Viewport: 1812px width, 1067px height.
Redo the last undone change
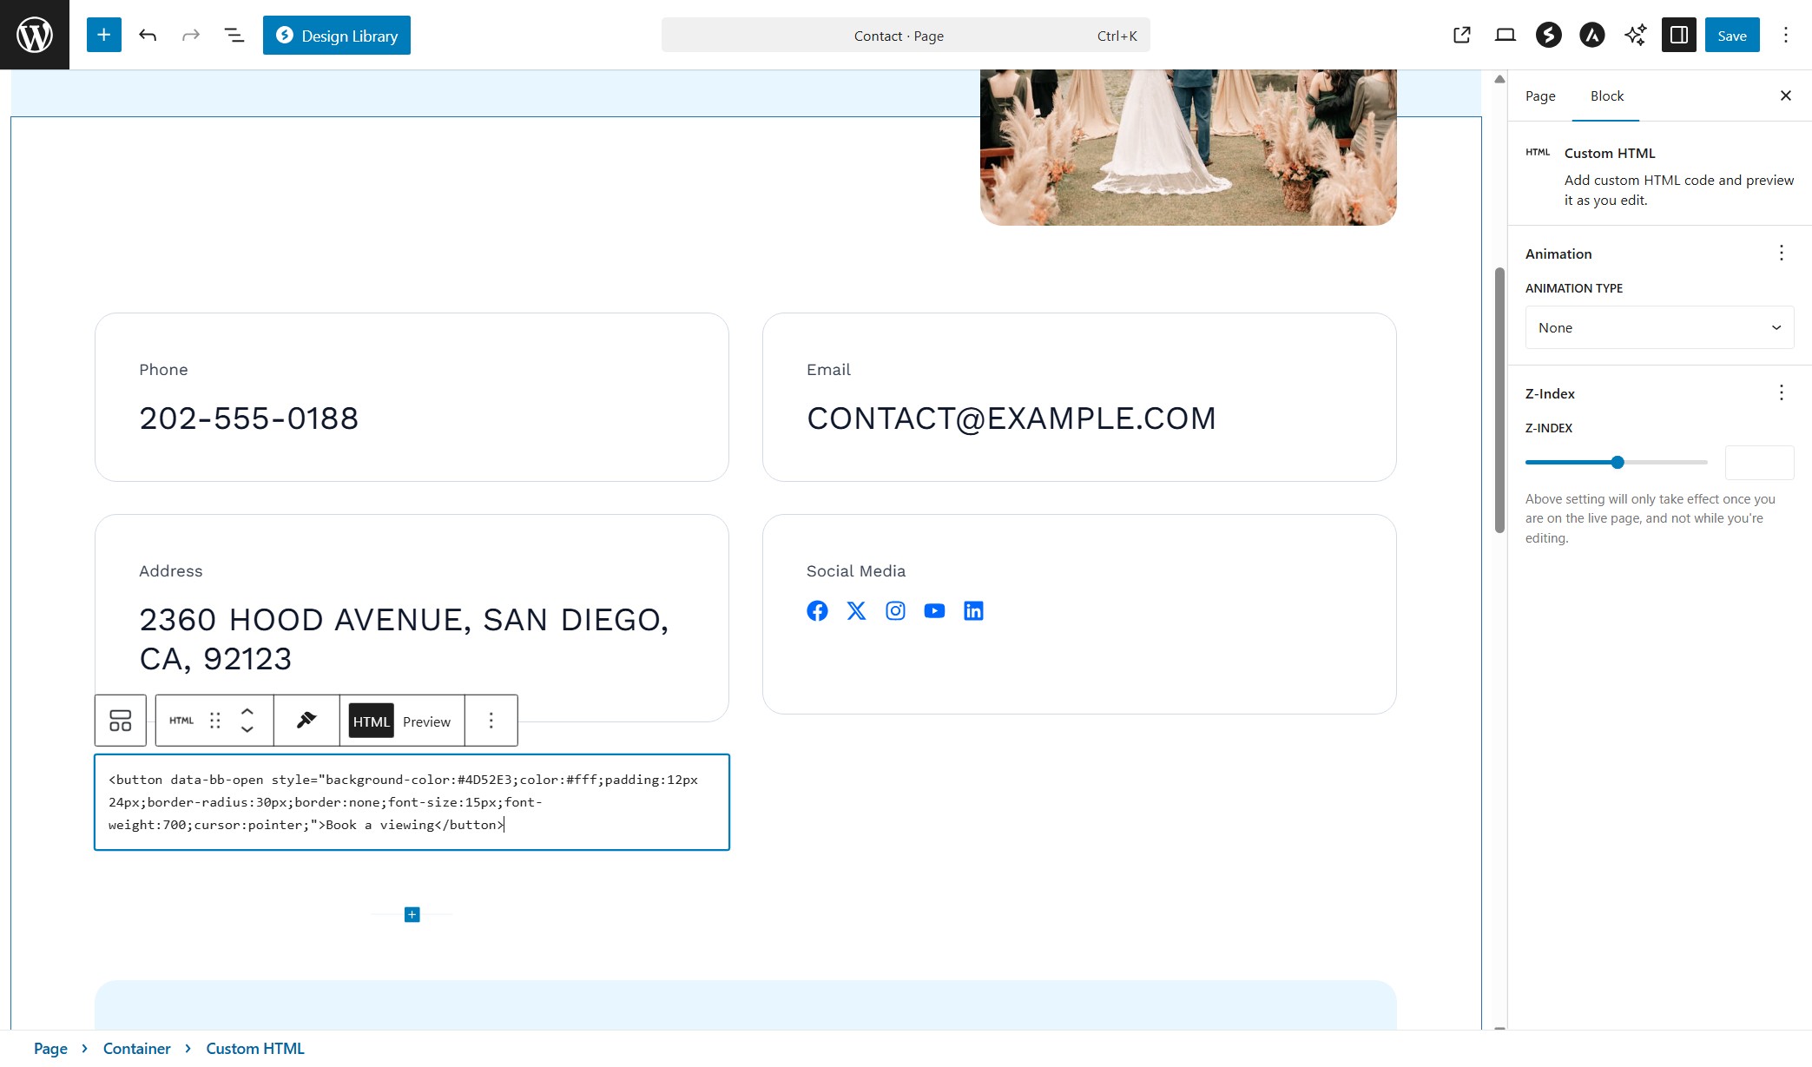coord(191,35)
